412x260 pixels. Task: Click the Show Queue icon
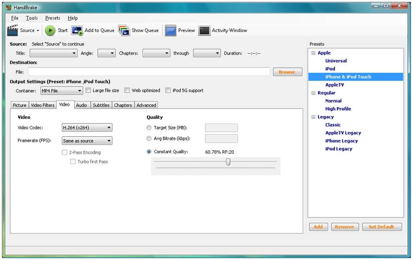(124, 30)
